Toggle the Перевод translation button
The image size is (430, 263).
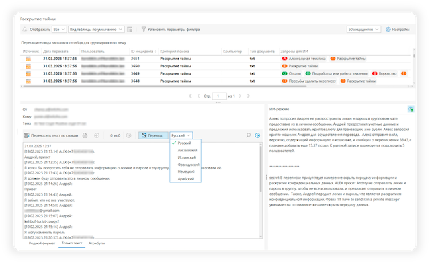pyautogui.click(x=153, y=135)
